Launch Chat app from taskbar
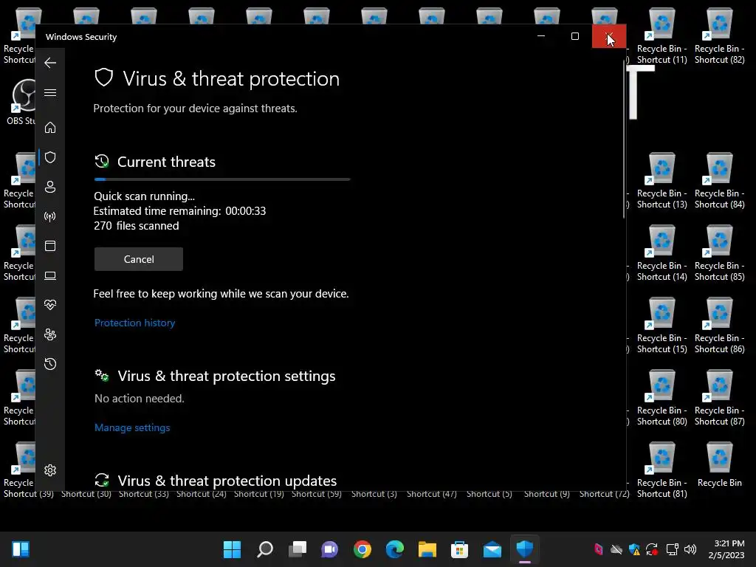This screenshot has width=756, height=567. [x=330, y=549]
